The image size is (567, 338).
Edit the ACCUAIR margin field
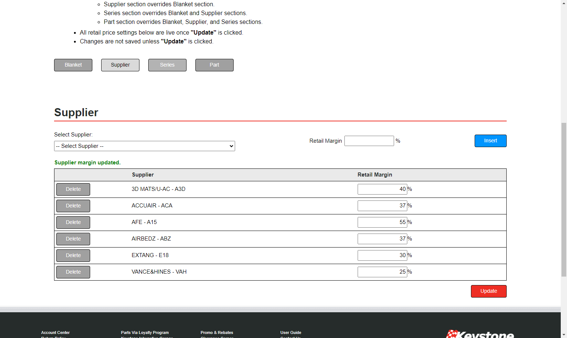(382, 206)
